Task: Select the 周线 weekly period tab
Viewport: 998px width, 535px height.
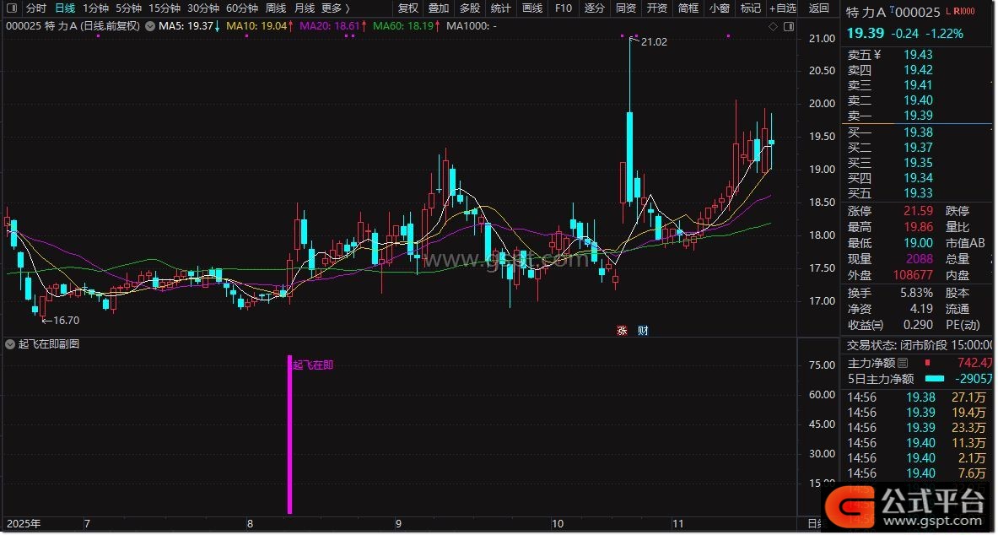Action: pyautogui.click(x=276, y=8)
